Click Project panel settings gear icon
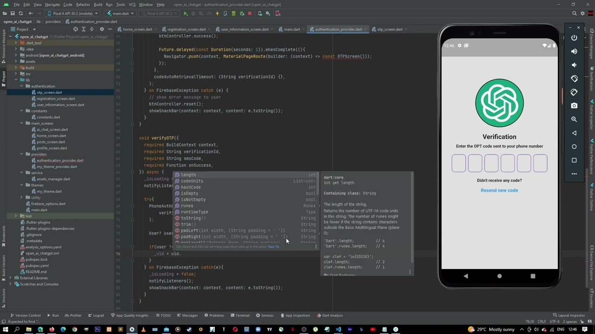The image size is (595, 334). [x=102, y=29]
